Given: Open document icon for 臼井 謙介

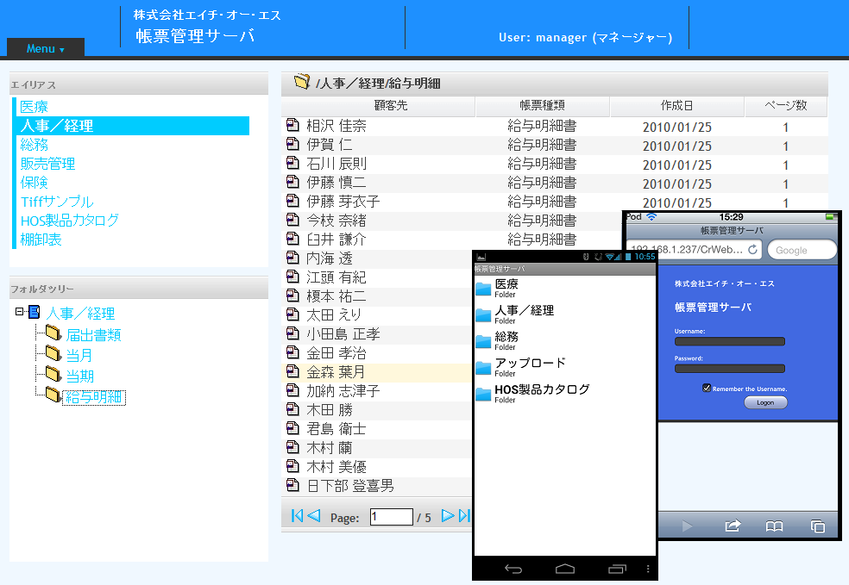Looking at the screenshot, I should tap(292, 239).
